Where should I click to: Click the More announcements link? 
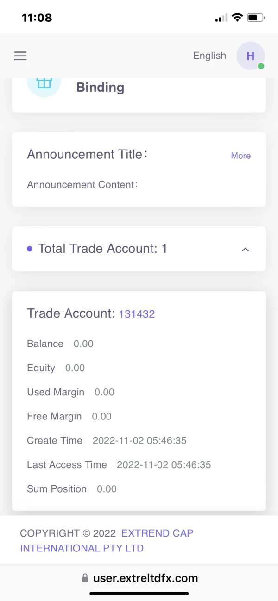click(x=240, y=156)
